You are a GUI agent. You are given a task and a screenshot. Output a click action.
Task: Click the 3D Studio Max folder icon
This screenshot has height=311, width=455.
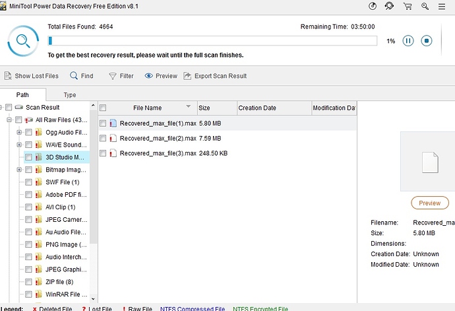tap(39, 157)
